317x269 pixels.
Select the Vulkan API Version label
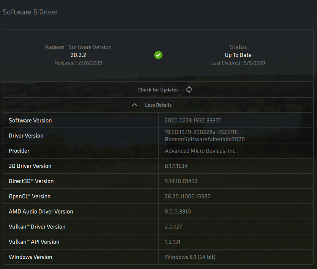tap(34, 242)
